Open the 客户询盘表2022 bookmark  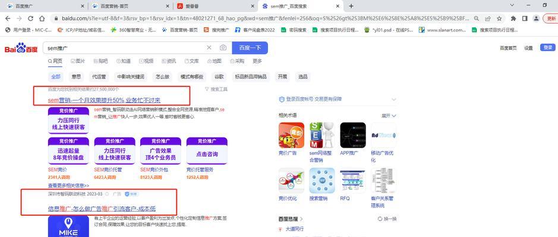pos(255,30)
